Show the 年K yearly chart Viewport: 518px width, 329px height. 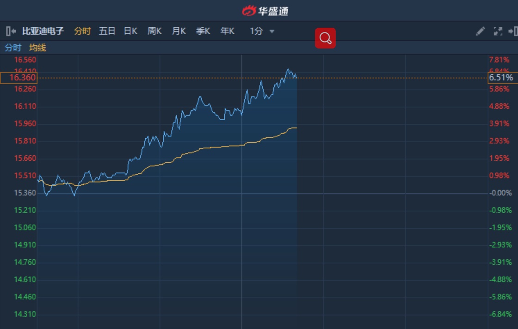point(227,31)
